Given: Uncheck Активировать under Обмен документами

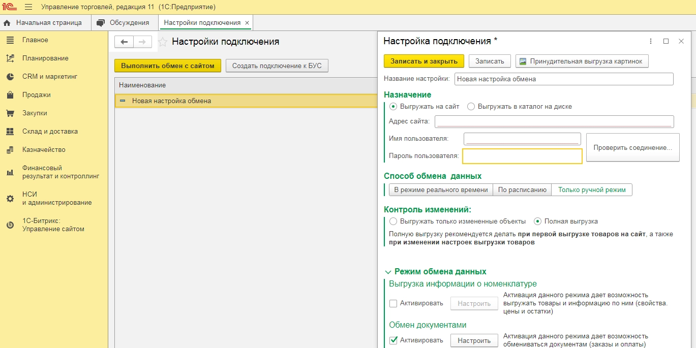Looking at the screenshot, I should tap(393, 340).
